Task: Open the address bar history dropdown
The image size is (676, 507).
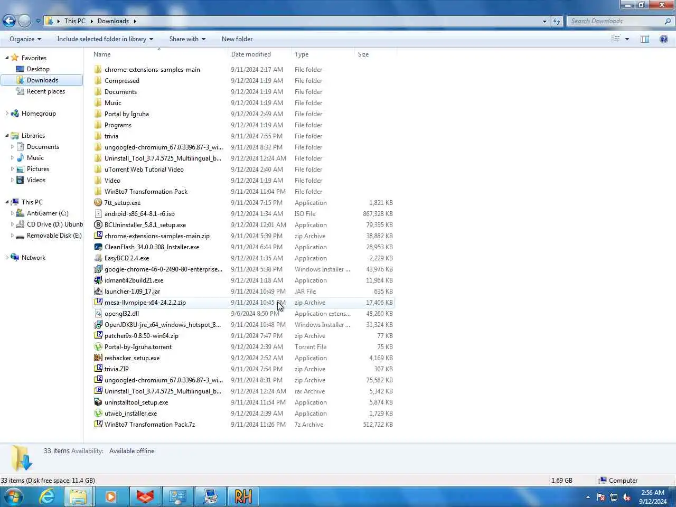Action: pyautogui.click(x=544, y=21)
